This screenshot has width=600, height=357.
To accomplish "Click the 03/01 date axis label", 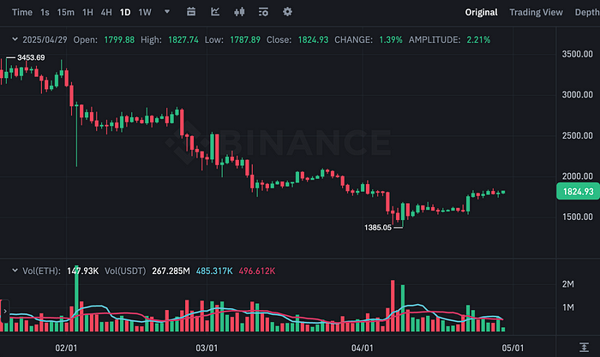I will point(207,348).
